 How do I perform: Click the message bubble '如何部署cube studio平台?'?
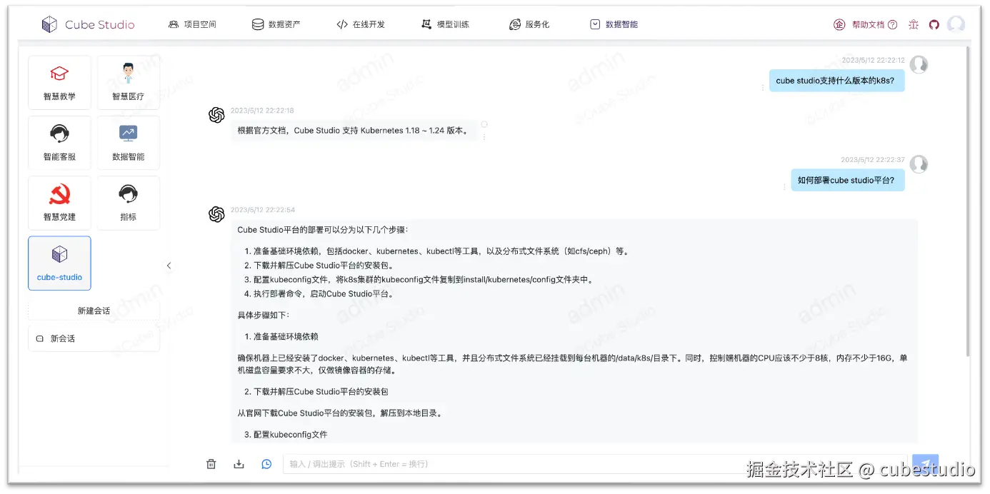[846, 181]
